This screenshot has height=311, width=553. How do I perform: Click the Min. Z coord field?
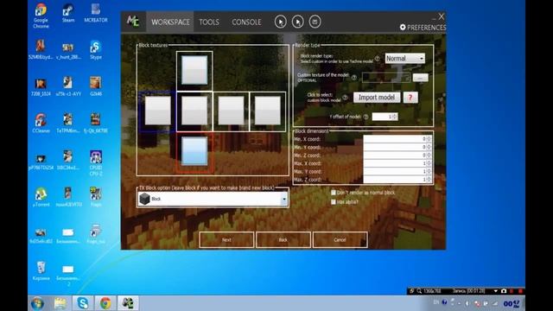tap(397, 155)
